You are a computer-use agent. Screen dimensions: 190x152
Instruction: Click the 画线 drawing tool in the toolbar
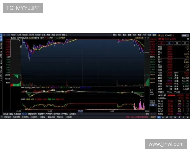click(139, 35)
